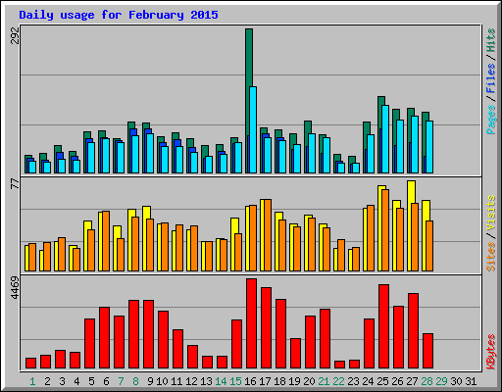
Task: Click the orange Sites bar for day 17
Action: click(268, 235)
